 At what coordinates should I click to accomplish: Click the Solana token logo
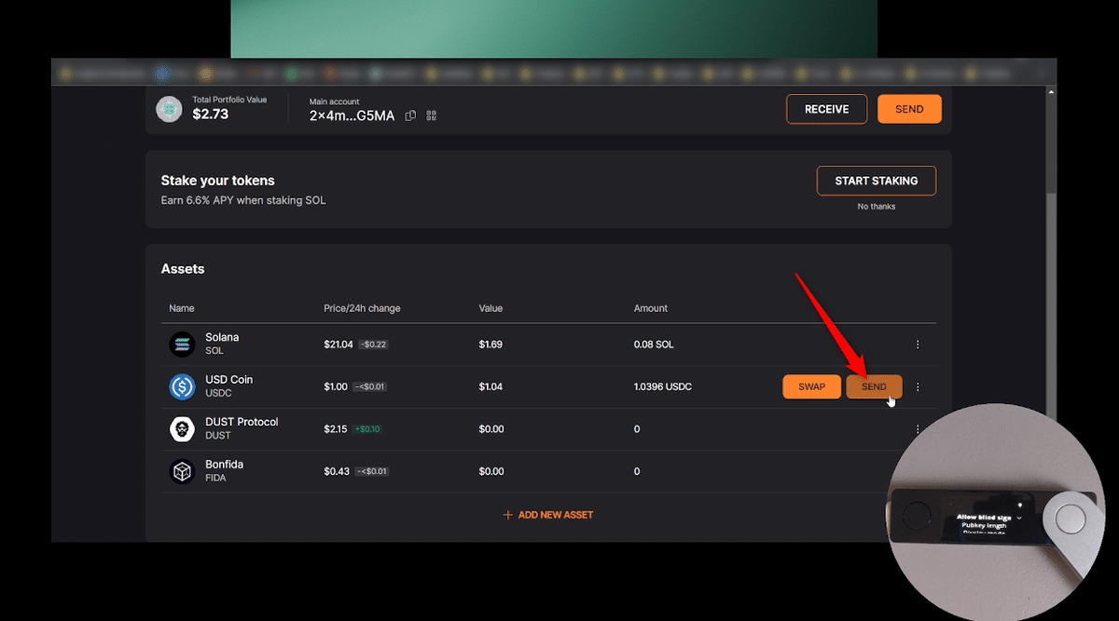click(182, 344)
